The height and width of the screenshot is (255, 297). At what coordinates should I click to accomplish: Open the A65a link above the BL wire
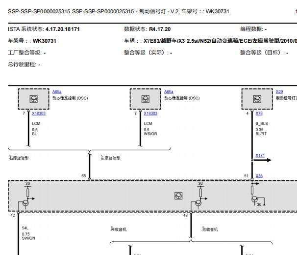[x=57, y=92]
